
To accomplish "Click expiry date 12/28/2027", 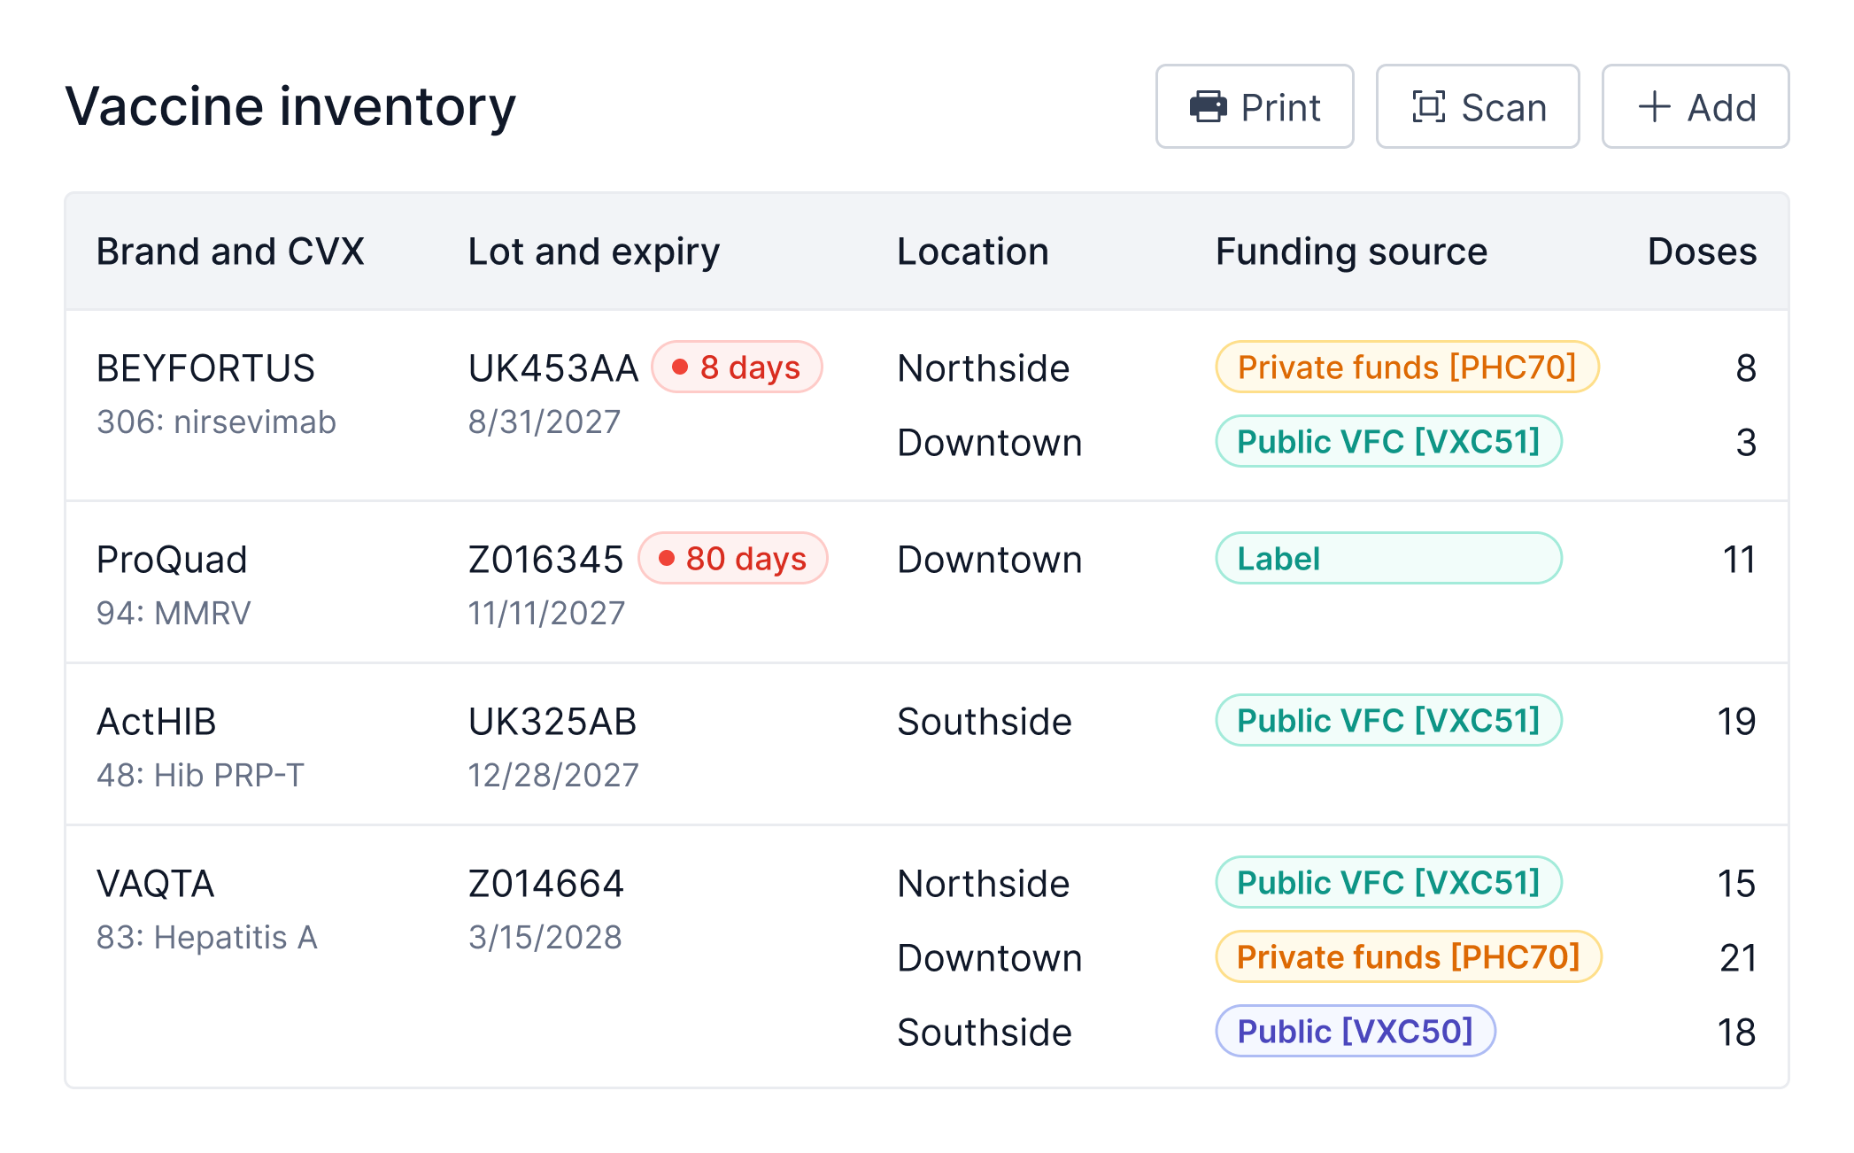I will (553, 776).
